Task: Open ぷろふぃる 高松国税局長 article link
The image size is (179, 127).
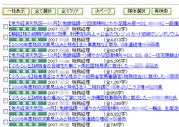Action: 84,66
